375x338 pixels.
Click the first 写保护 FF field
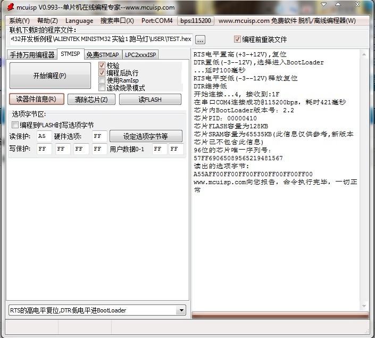(x=44, y=149)
